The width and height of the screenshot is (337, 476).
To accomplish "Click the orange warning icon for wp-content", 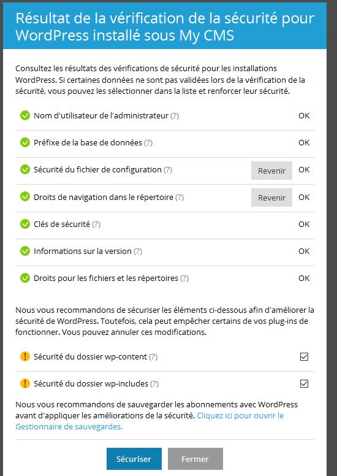I will pyautogui.click(x=25, y=356).
